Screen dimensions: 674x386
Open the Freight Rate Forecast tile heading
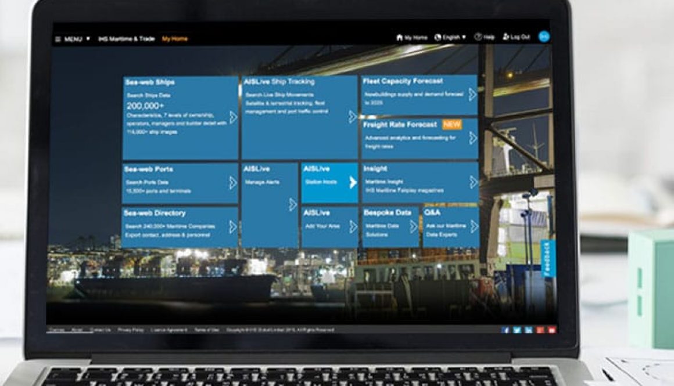(x=400, y=125)
